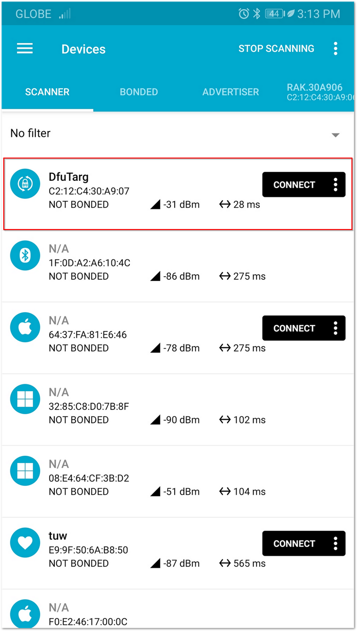Open more options next to tuw Connect
Screen dimensions: 357x631
[x=335, y=544]
